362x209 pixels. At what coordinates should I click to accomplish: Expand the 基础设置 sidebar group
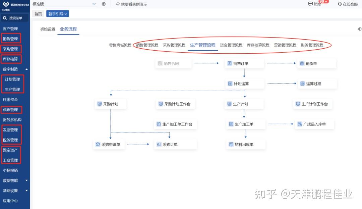tap(26, 191)
